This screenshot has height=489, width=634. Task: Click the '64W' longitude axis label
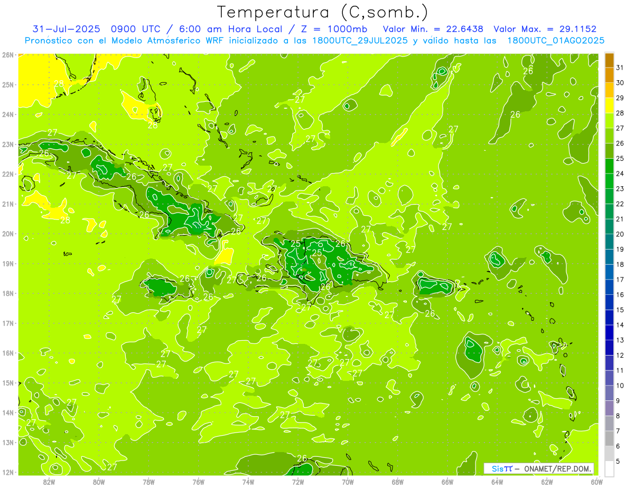coord(497,482)
